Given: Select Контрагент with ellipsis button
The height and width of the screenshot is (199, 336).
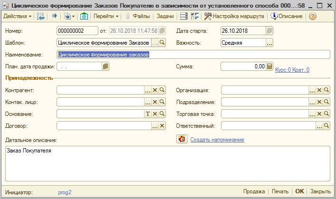Looking at the screenshot, I should click(x=148, y=90).
